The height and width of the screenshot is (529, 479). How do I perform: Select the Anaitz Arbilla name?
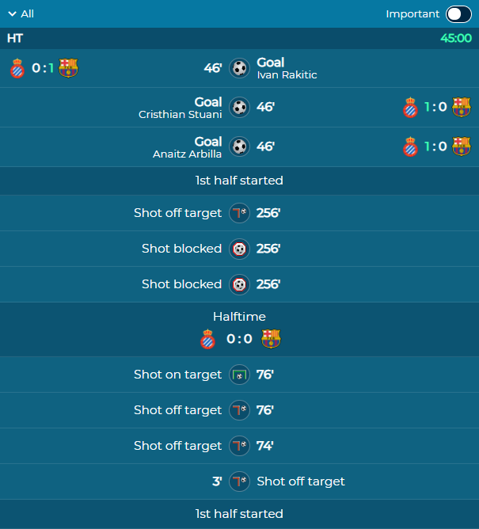pyautogui.click(x=187, y=154)
